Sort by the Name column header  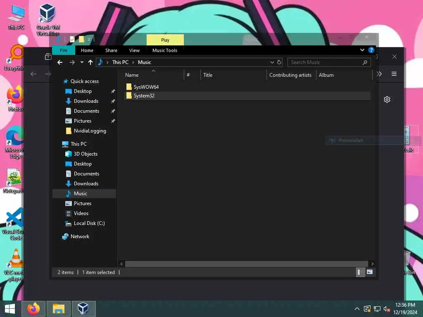(154, 75)
